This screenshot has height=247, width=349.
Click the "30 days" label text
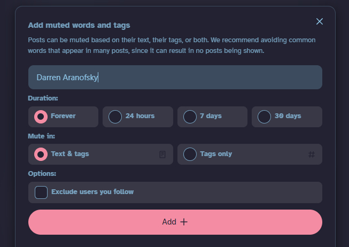point(288,116)
